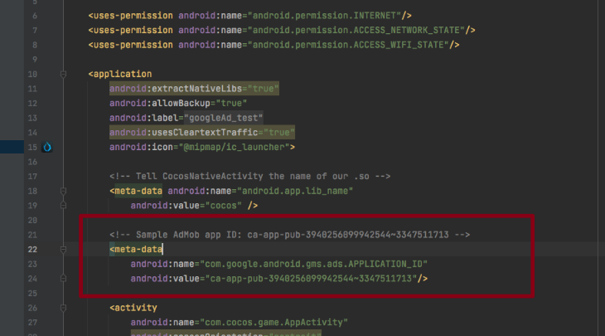The image size is (605, 336).
Task: Click the CocosNativeActivity comment line
Action: click(x=249, y=177)
